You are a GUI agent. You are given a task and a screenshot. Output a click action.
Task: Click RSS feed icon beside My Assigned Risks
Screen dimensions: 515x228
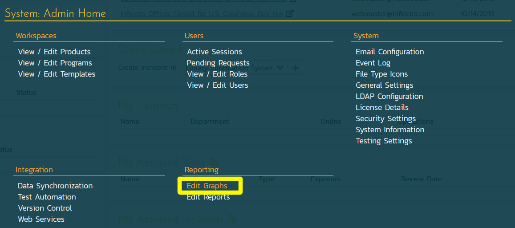[215, 162]
